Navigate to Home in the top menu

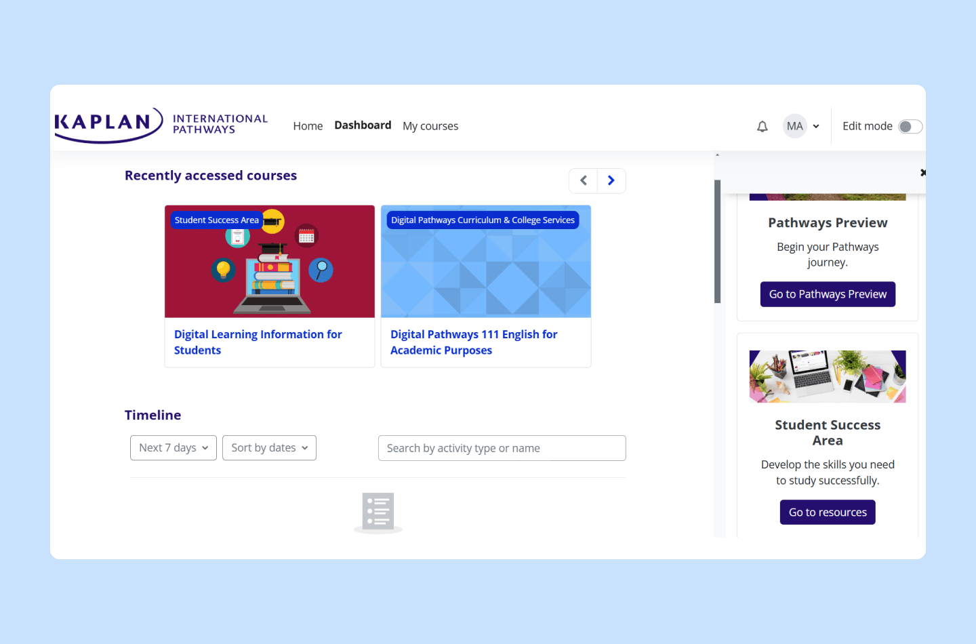pyautogui.click(x=308, y=126)
